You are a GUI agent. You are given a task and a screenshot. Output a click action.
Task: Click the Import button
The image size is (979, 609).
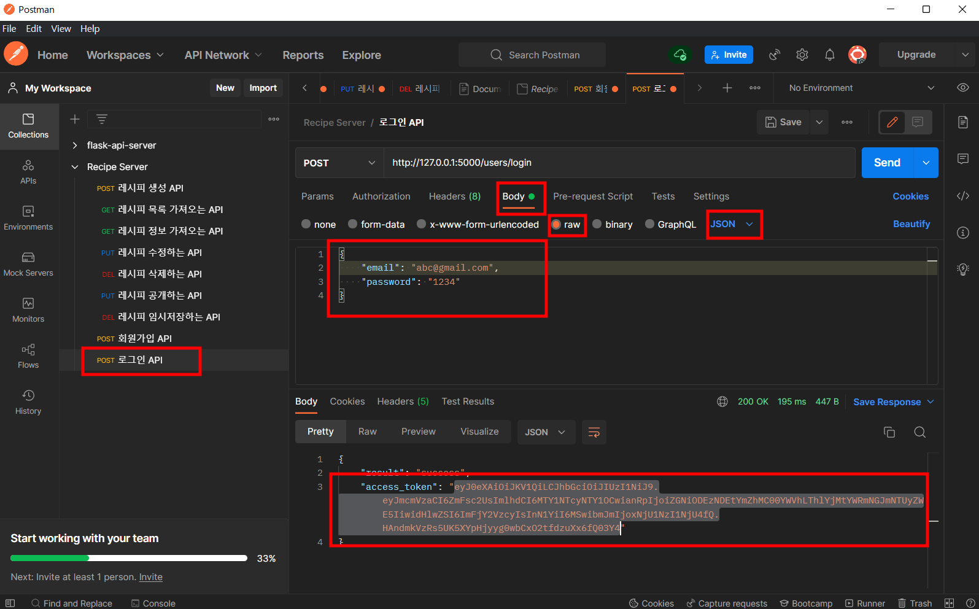263,88
